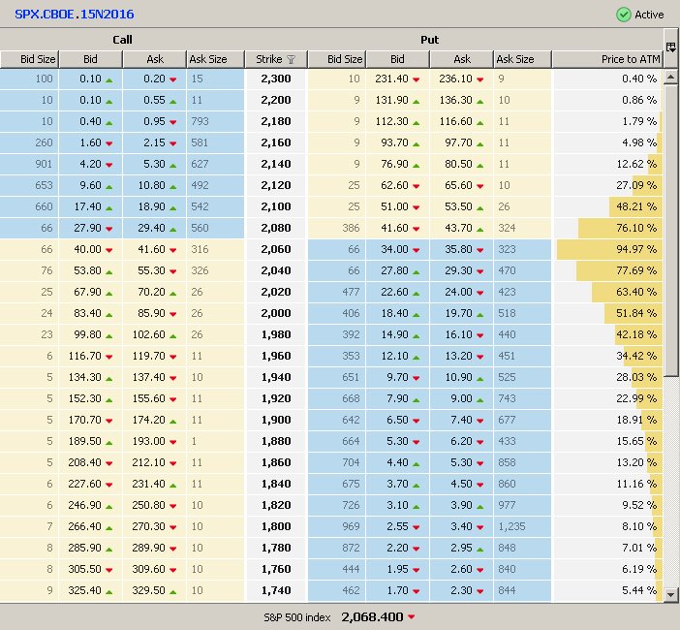Click the Strike column header

(276, 59)
